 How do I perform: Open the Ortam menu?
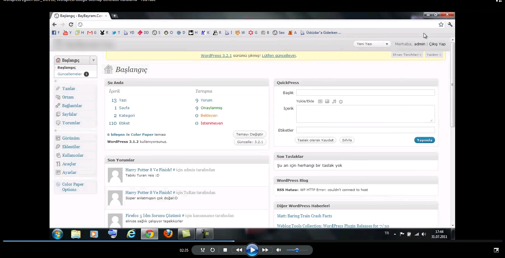(68, 97)
